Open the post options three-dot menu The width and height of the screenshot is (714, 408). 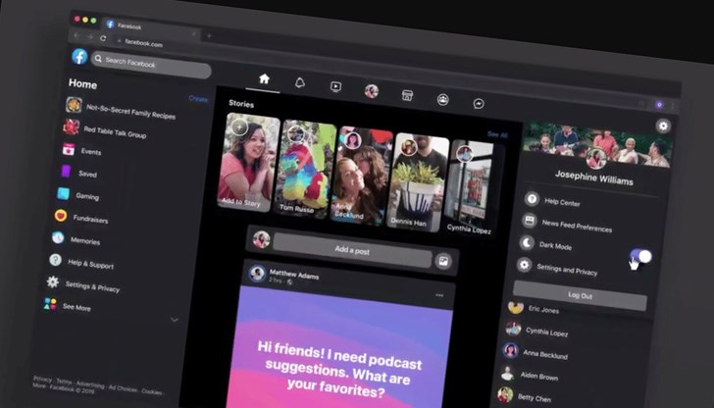click(439, 294)
